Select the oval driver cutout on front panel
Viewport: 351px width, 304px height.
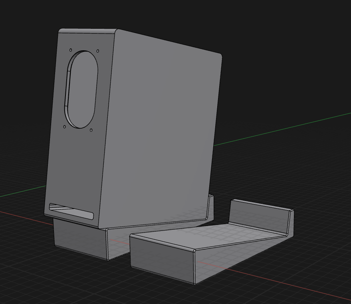[81, 89]
